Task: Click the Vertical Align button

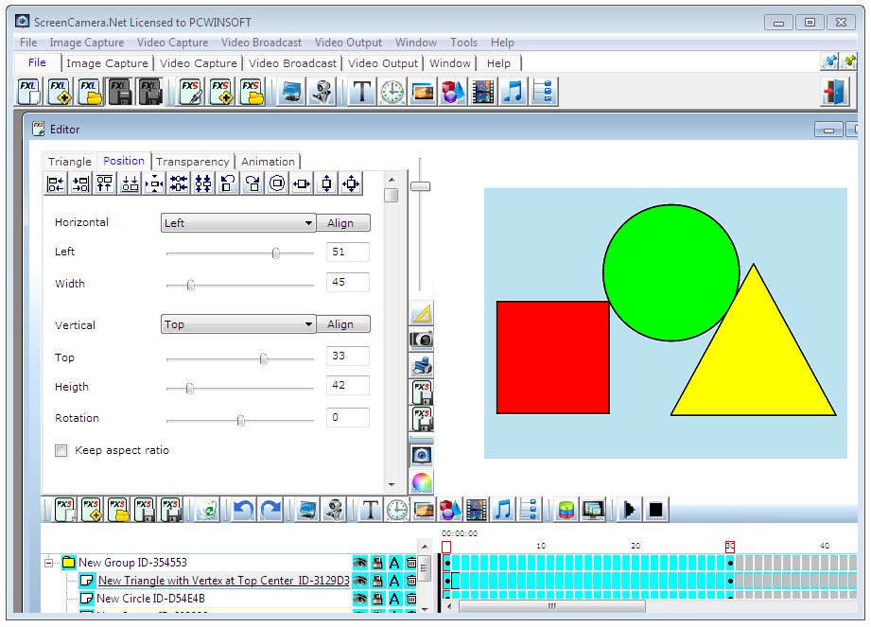Action: [x=343, y=324]
